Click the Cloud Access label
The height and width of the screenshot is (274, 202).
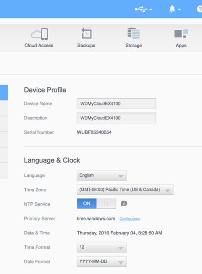pos(39,46)
